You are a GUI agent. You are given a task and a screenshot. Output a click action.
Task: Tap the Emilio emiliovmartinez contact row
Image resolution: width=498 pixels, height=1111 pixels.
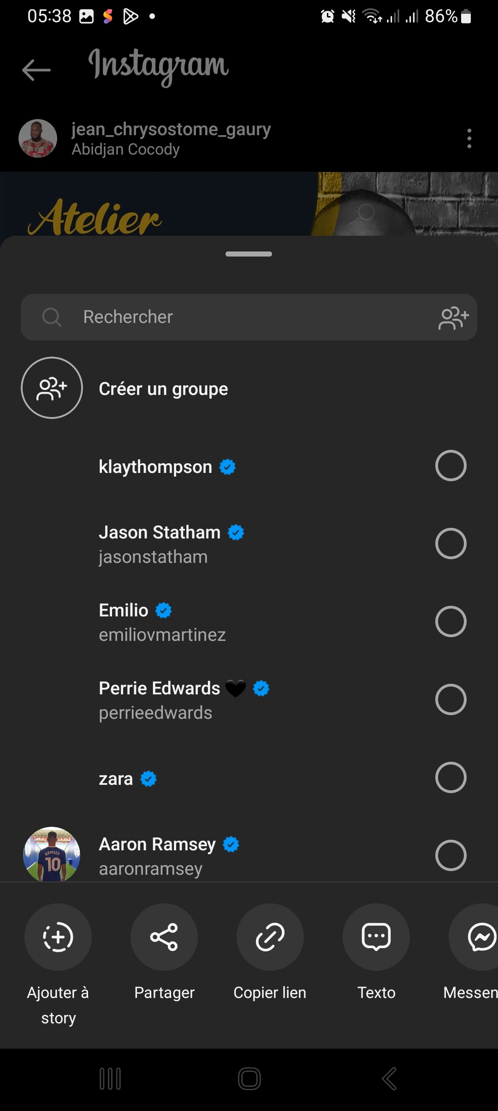[249, 622]
